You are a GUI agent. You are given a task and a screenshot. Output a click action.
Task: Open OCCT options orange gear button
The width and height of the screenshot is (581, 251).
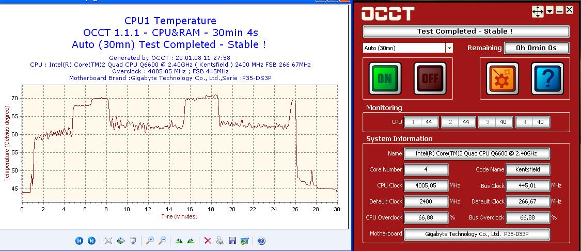pos(502,78)
